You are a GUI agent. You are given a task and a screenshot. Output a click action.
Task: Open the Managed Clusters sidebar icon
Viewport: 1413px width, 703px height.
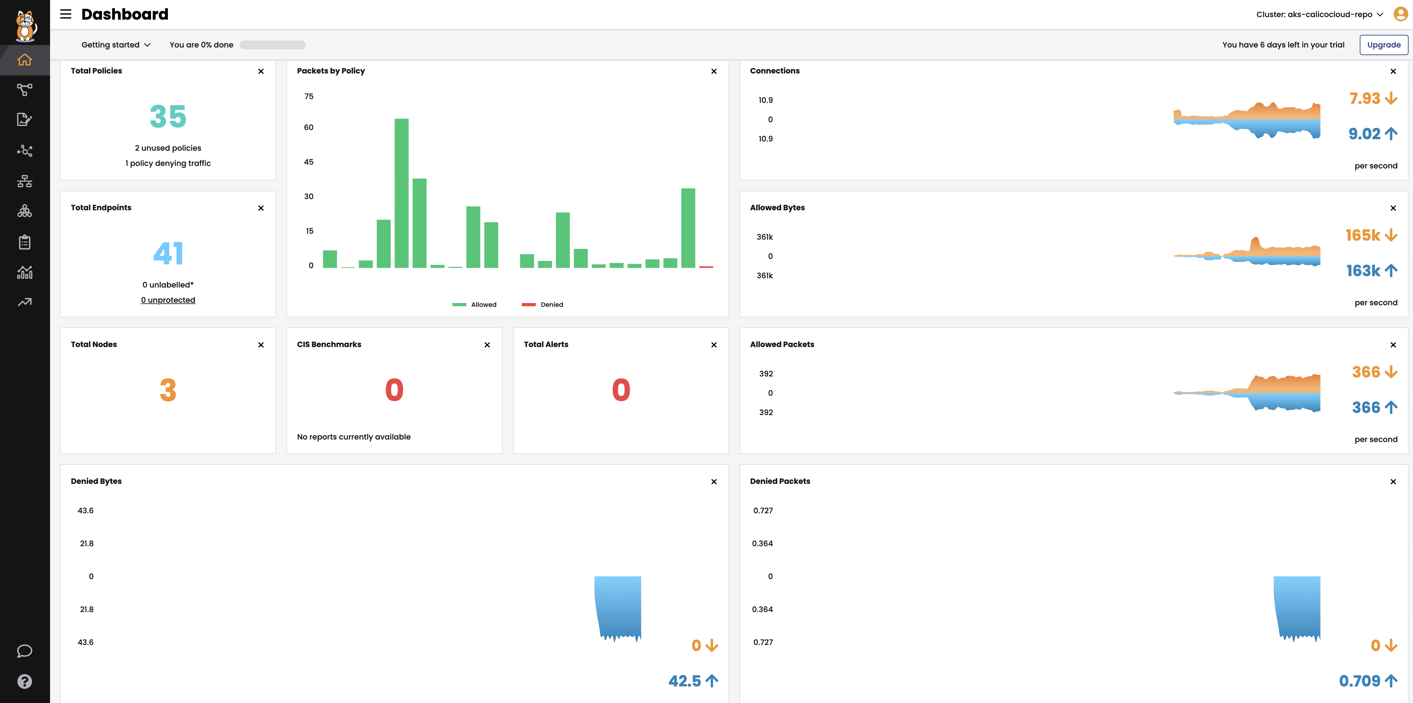[x=25, y=211]
